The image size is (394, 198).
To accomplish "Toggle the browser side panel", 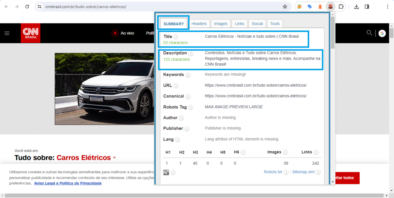I will (367, 7).
